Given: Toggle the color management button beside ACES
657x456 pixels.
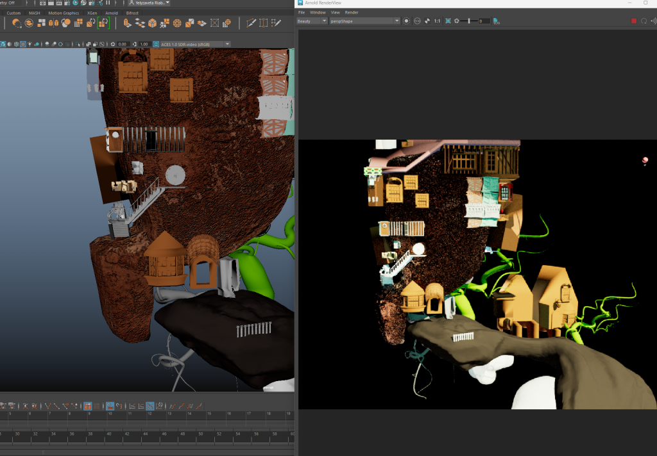Looking at the screenshot, I should coord(157,44).
